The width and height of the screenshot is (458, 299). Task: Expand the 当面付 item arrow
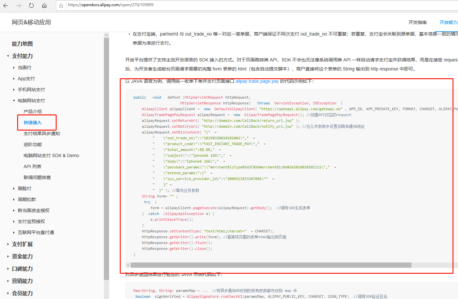[14, 68]
